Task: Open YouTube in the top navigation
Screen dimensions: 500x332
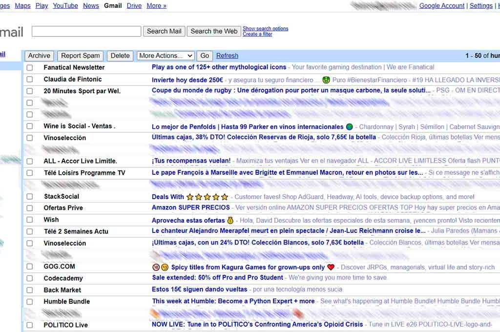Action: [65, 6]
